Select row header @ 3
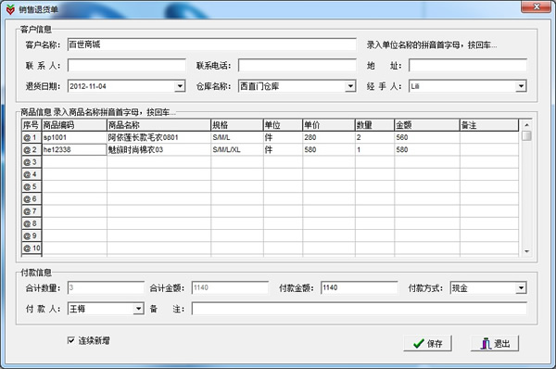This screenshot has height=369, width=556. click(32, 162)
